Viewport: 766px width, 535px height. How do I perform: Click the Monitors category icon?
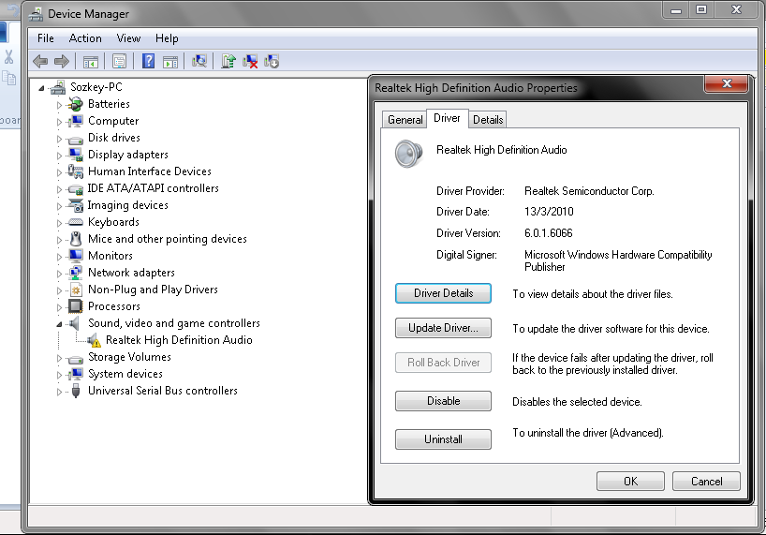pos(76,256)
